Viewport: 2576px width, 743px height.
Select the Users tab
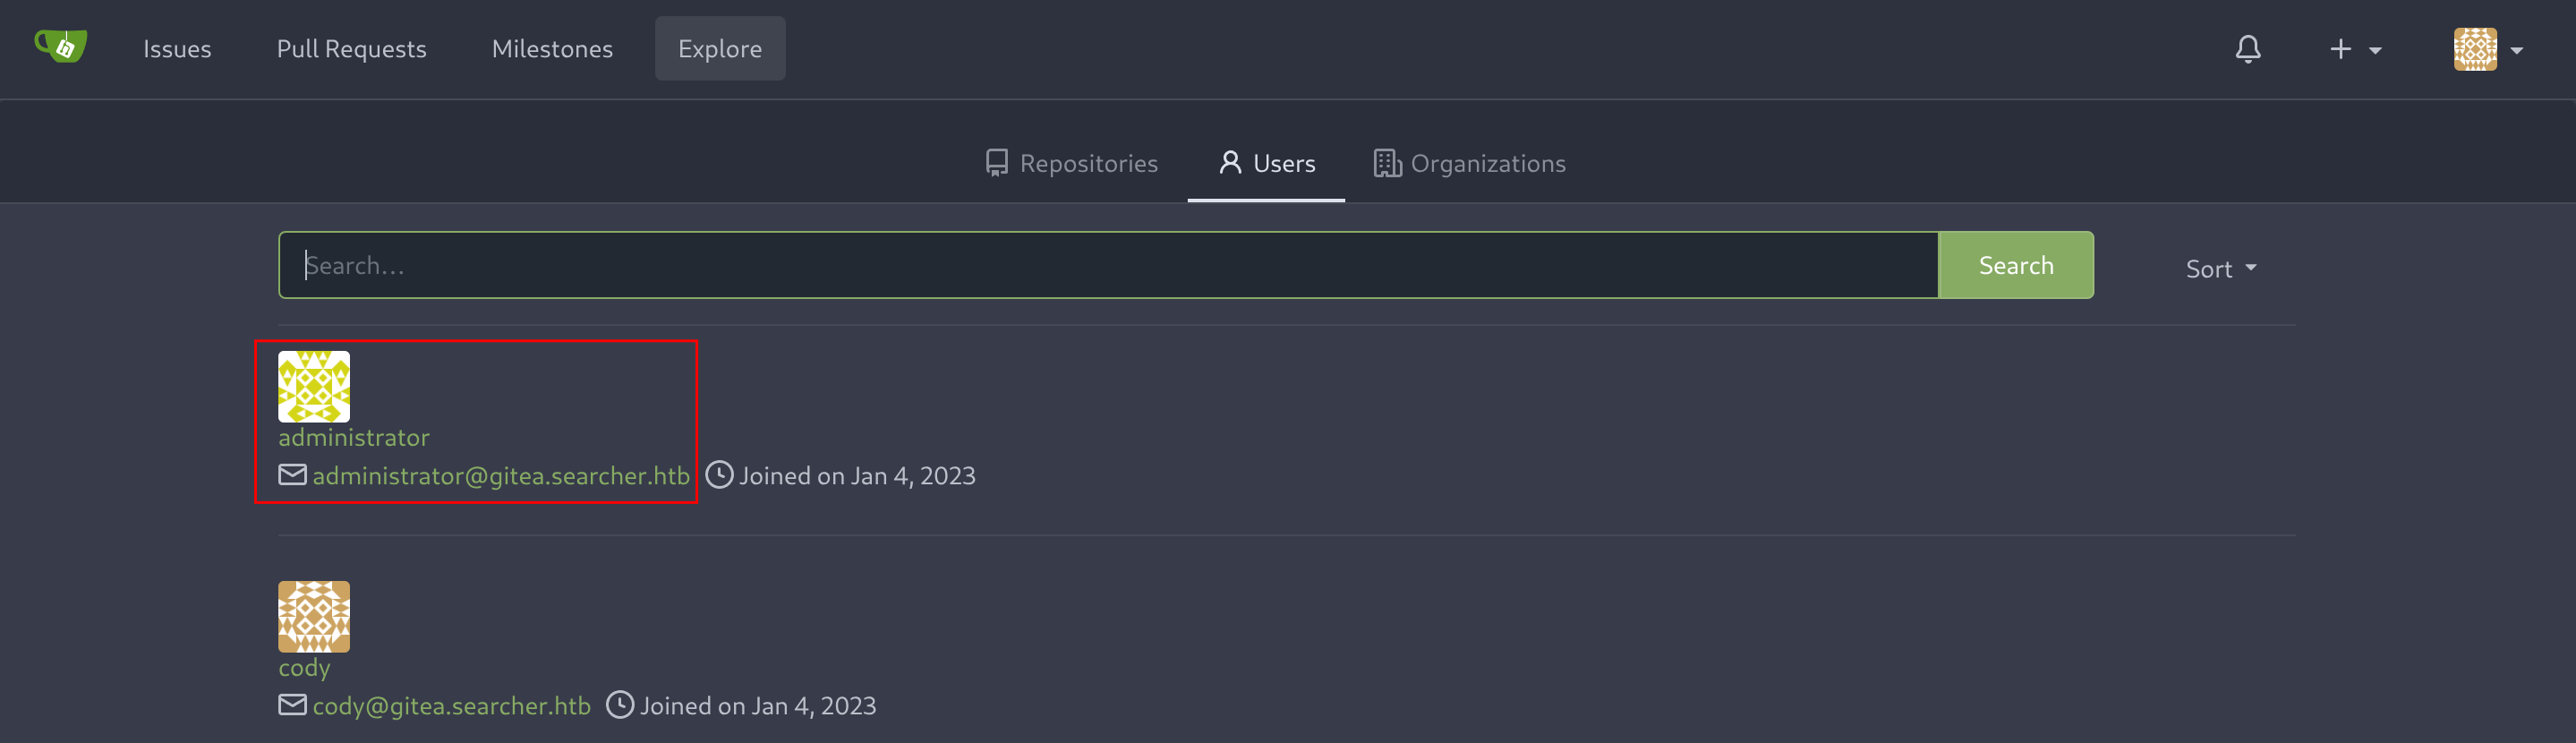pyautogui.click(x=1266, y=163)
